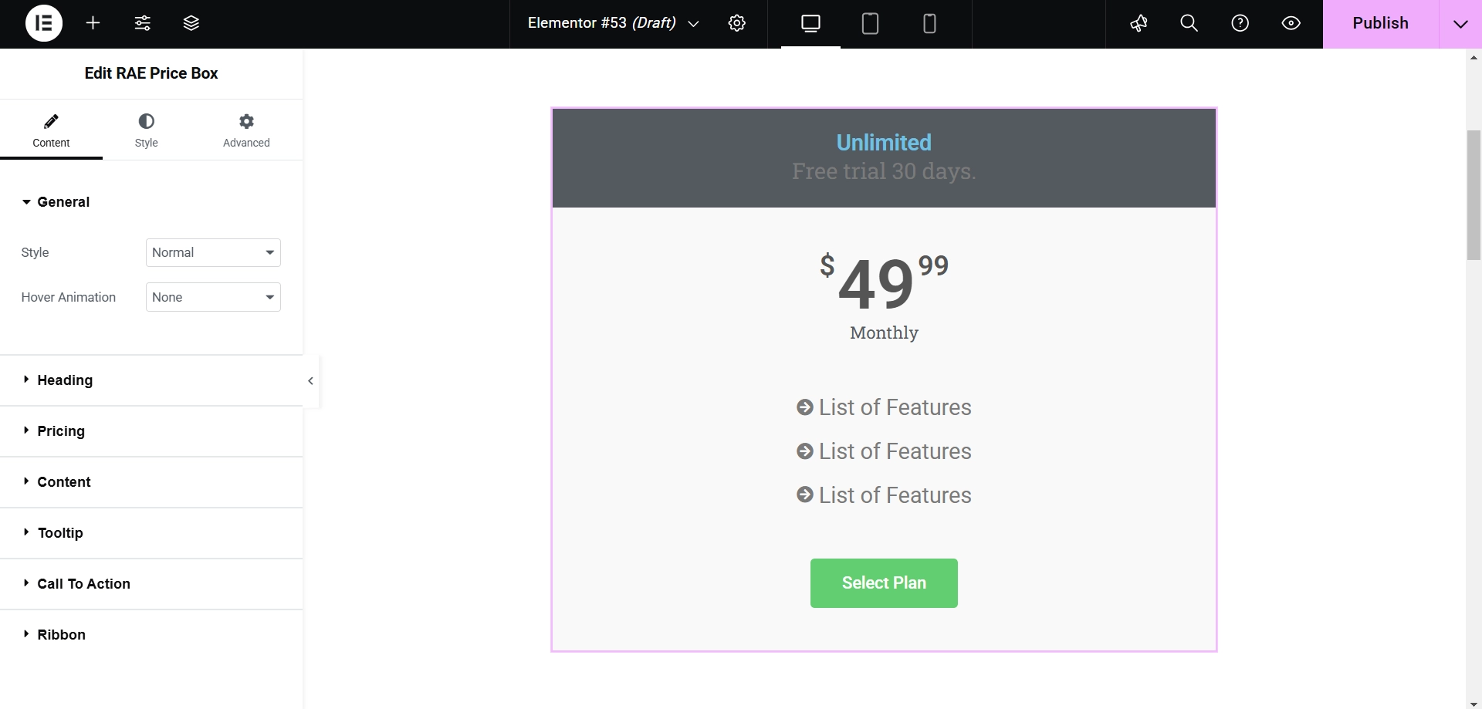1482x709 pixels.
Task: Switch to the Content tab
Action: point(51,130)
